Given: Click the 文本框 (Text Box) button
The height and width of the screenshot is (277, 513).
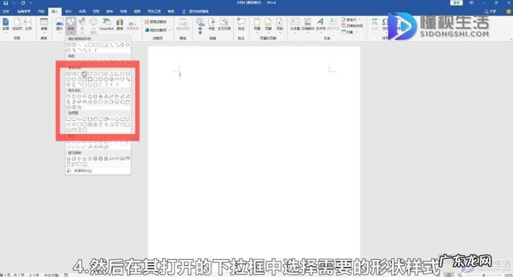Looking at the screenshot, I should [295, 25].
